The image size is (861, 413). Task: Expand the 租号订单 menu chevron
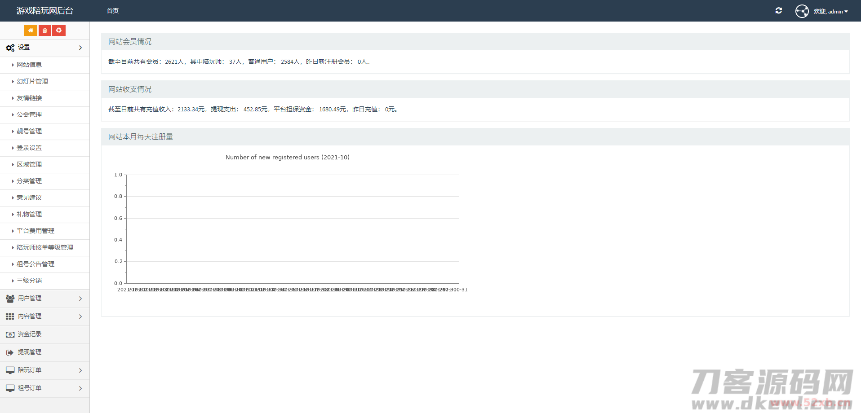click(x=80, y=388)
